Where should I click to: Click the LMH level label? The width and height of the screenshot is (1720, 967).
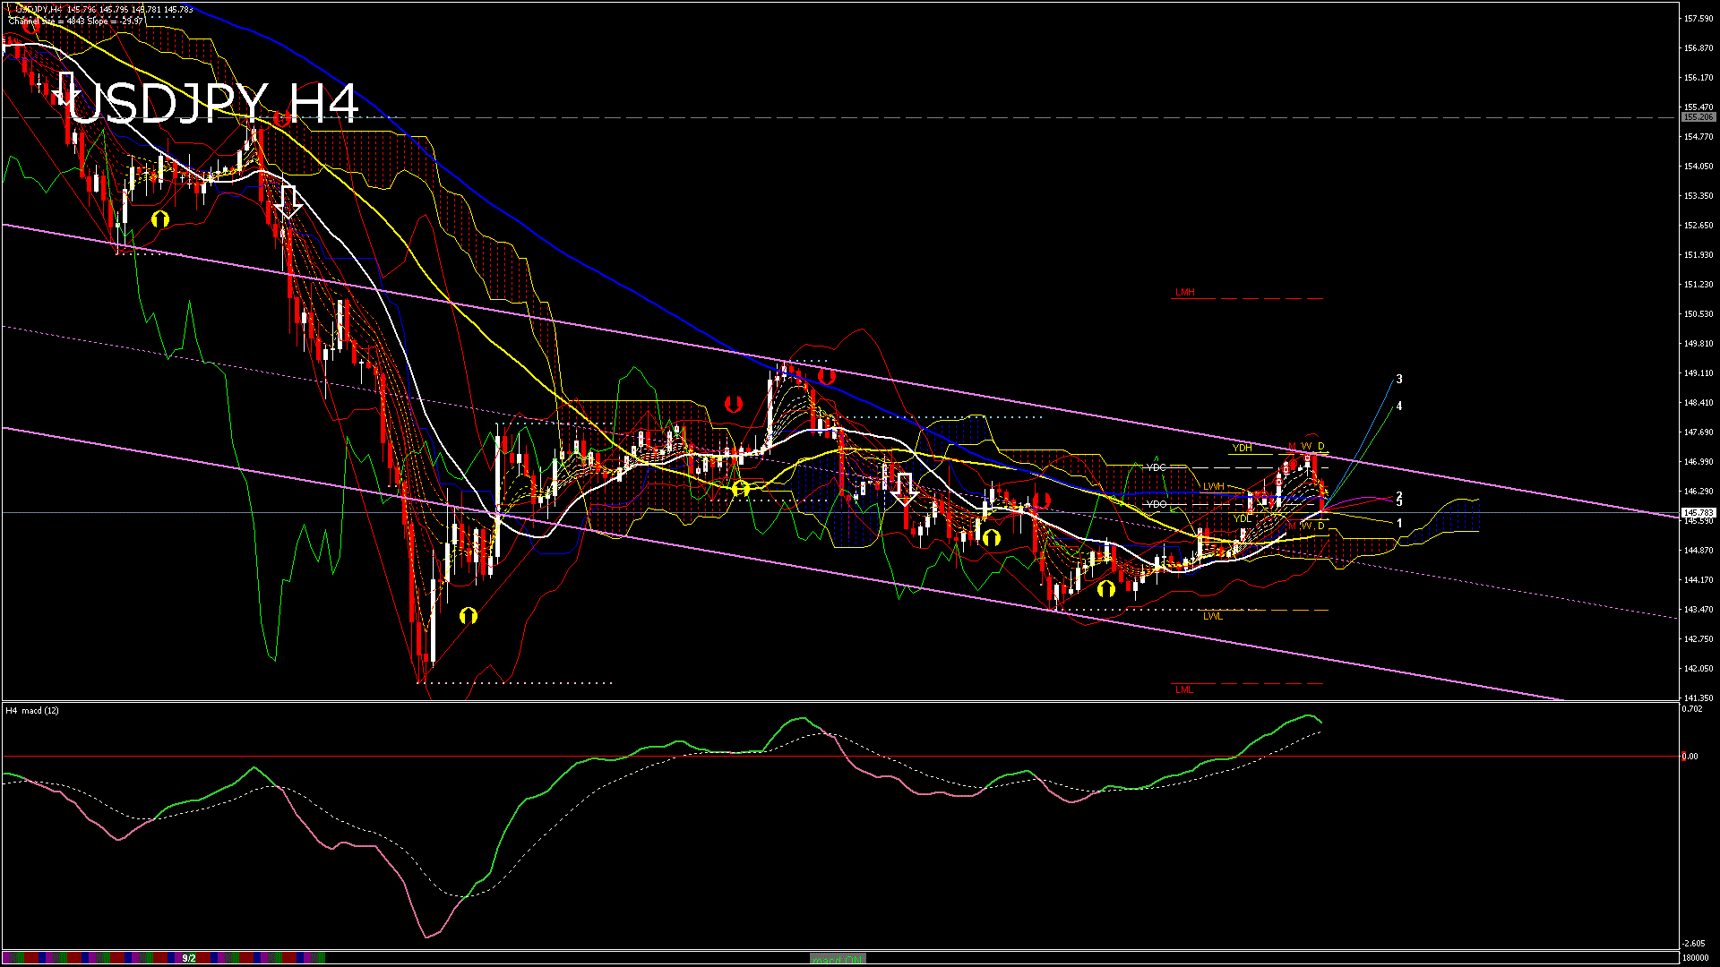[1184, 293]
